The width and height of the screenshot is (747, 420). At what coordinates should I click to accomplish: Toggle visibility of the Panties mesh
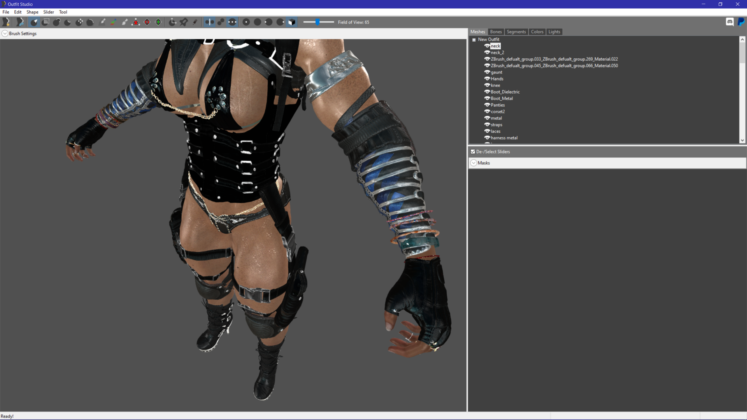(x=487, y=105)
